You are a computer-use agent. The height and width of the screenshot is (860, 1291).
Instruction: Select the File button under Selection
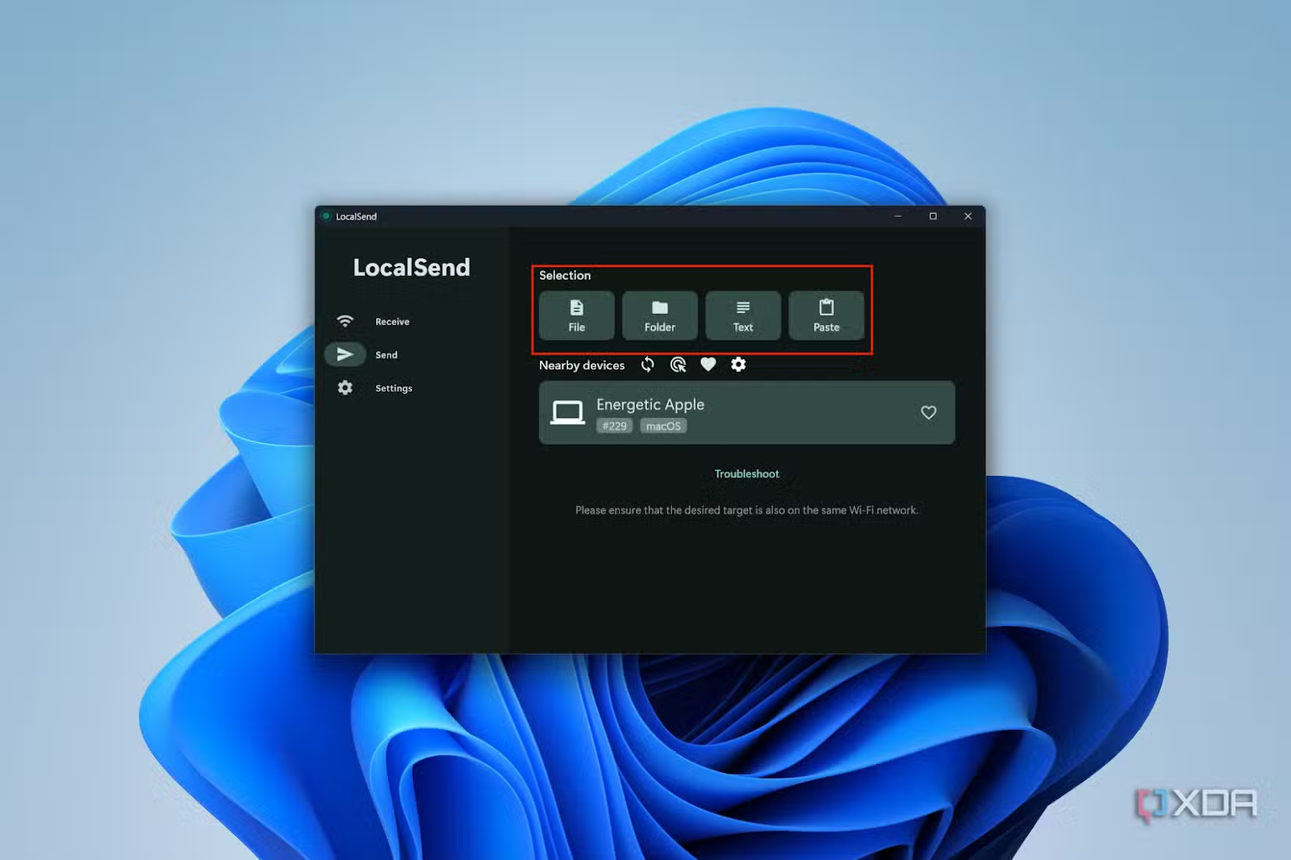(x=576, y=315)
